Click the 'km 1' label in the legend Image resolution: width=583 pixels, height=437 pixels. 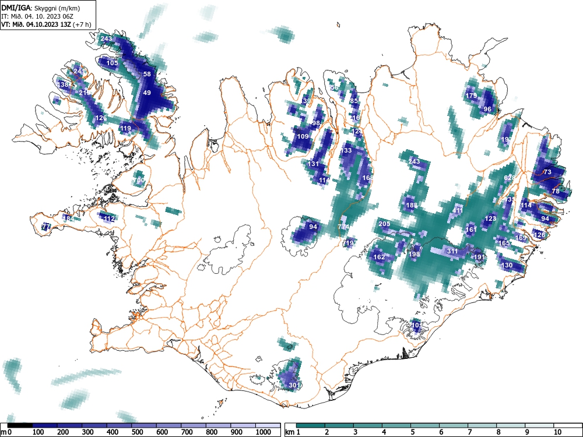pos(293,432)
